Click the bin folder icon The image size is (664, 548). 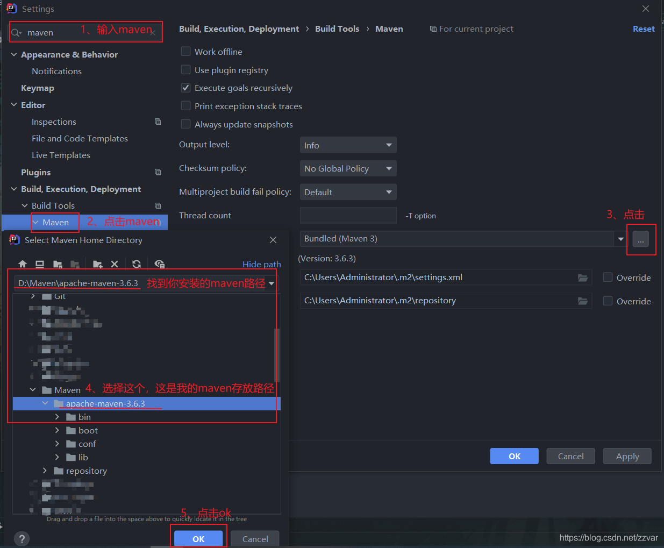(x=71, y=417)
